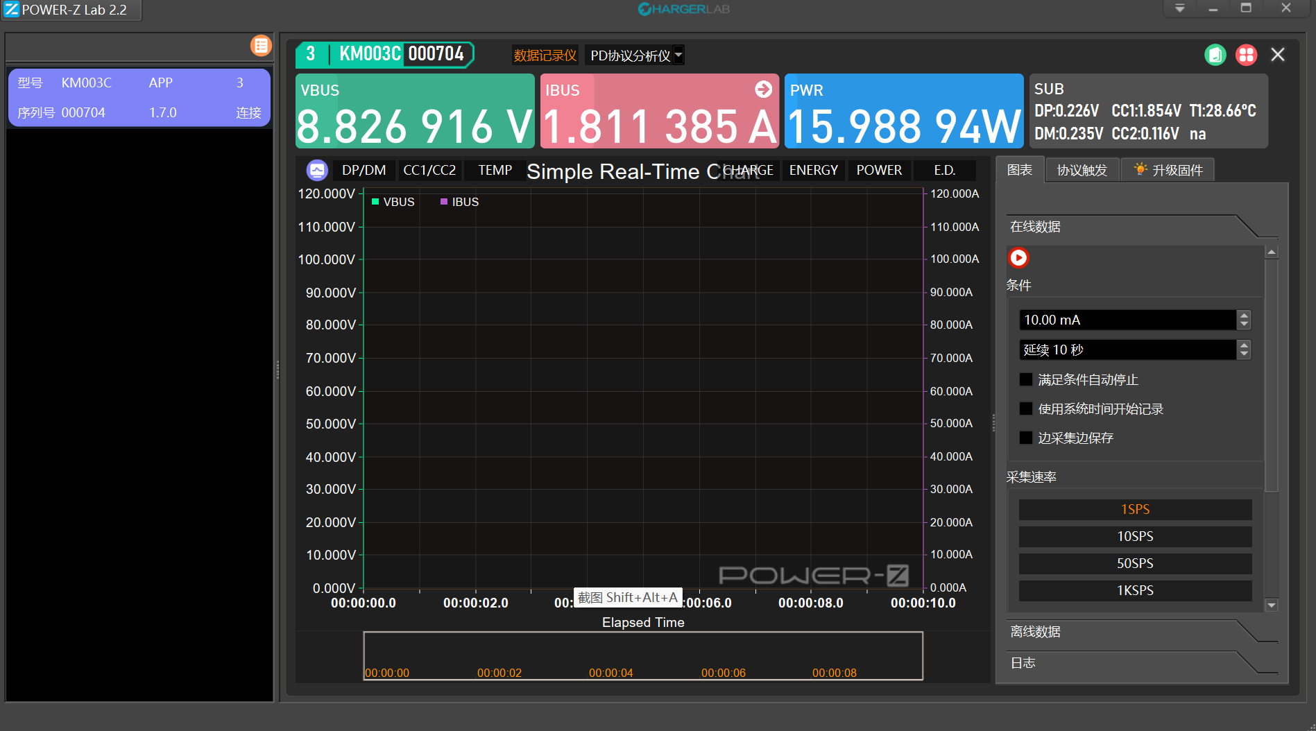Click the green copy document icon

click(1215, 55)
